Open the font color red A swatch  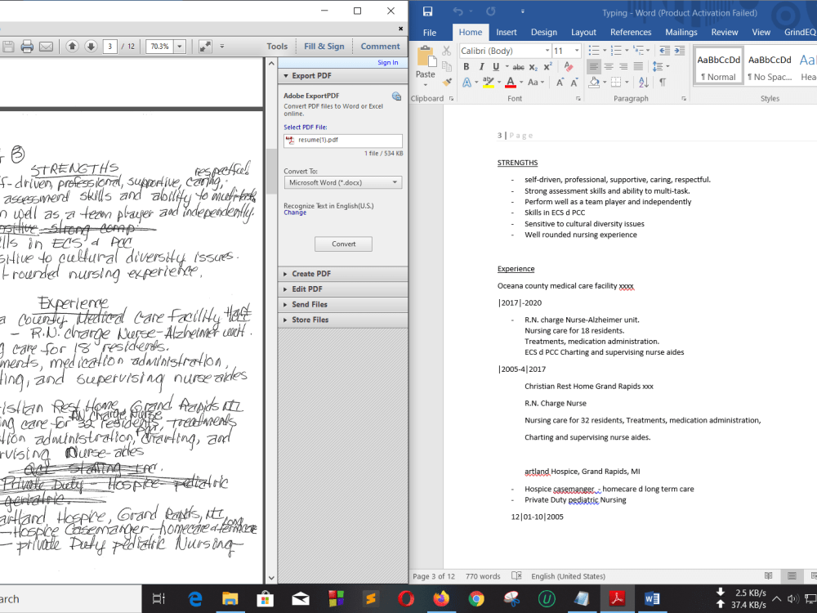(x=511, y=83)
